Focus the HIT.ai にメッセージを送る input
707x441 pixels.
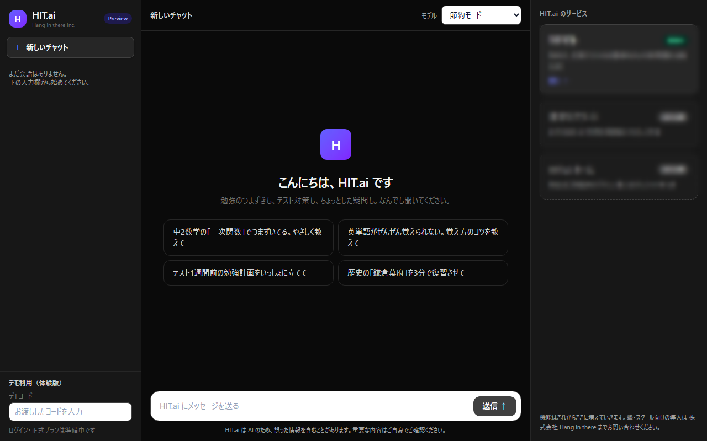(x=312, y=406)
